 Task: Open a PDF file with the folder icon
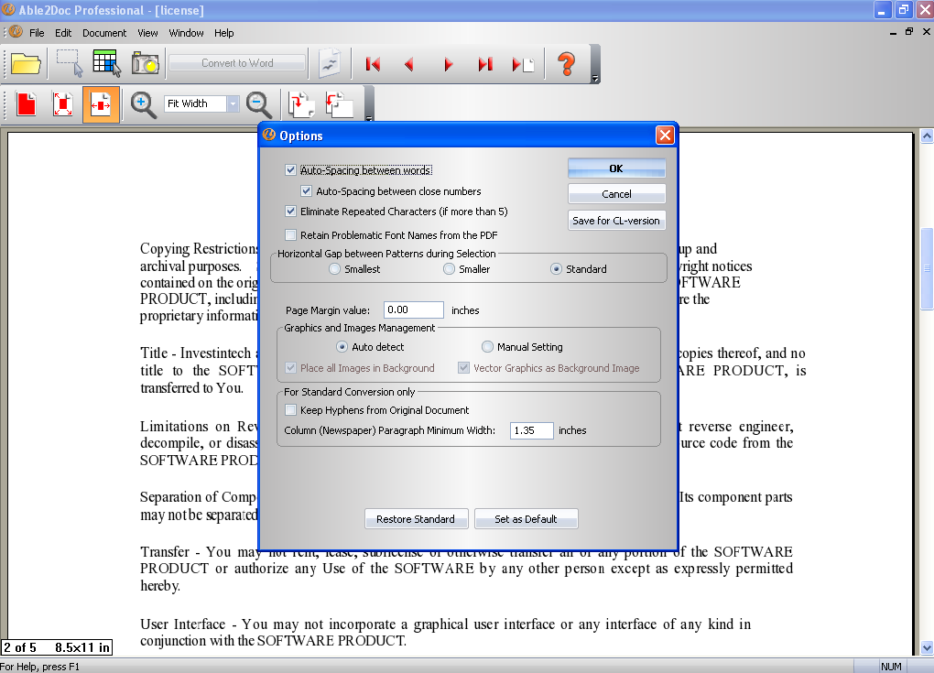26,63
